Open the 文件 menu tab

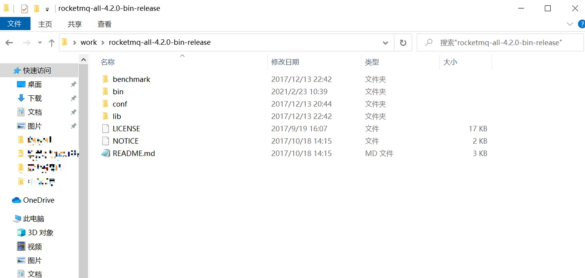click(x=15, y=24)
